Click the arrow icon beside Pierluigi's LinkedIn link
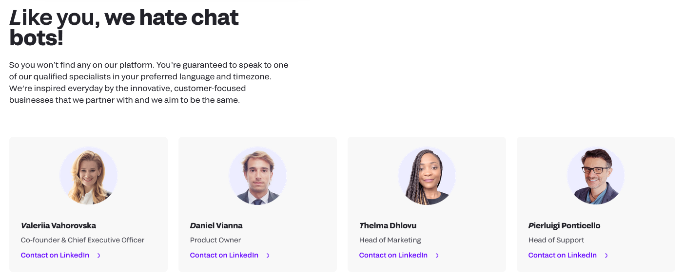Image resolution: width=684 pixels, height=276 pixels. pyautogui.click(x=606, y=256)
